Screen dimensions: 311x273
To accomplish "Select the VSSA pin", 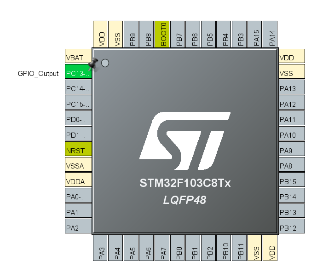I will [x=78, y=164].
